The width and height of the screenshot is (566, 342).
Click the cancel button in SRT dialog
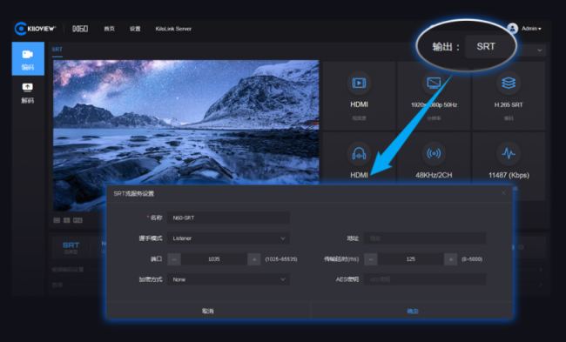208,311
